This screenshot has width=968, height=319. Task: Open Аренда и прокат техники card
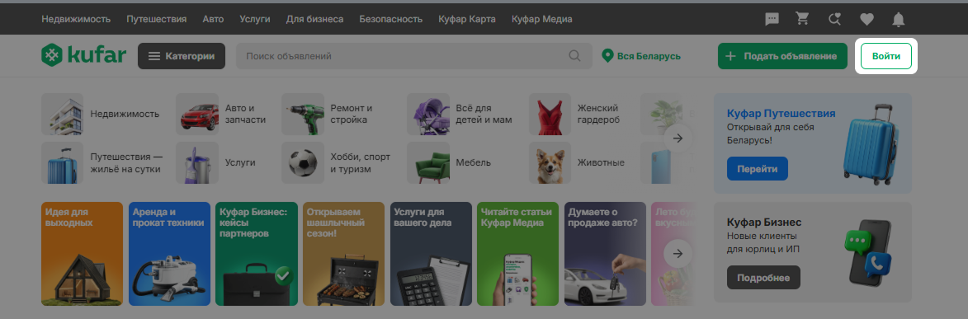click(x=169, y=254)
